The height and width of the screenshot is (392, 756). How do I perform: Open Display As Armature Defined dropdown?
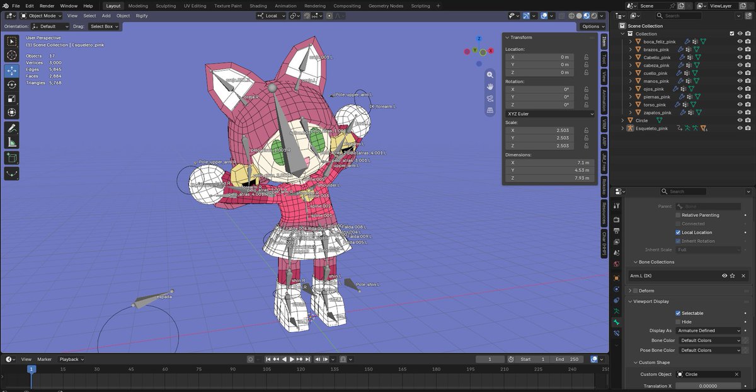tap(709, 330)
